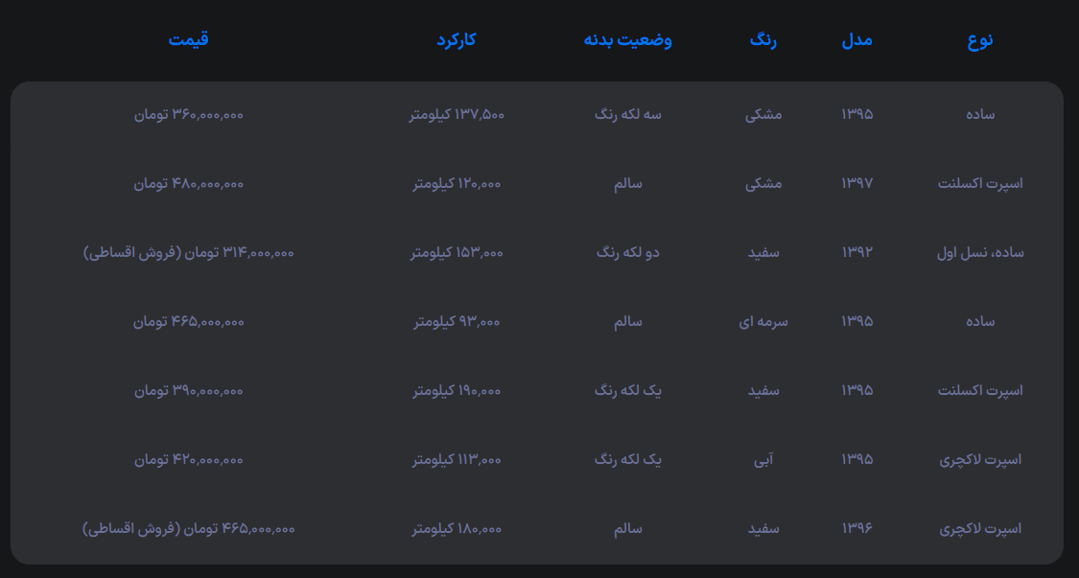Select the model year ۱۳۹۲ cell
This screenshot has height=578, width=1079.
click(x=856, y=252)
